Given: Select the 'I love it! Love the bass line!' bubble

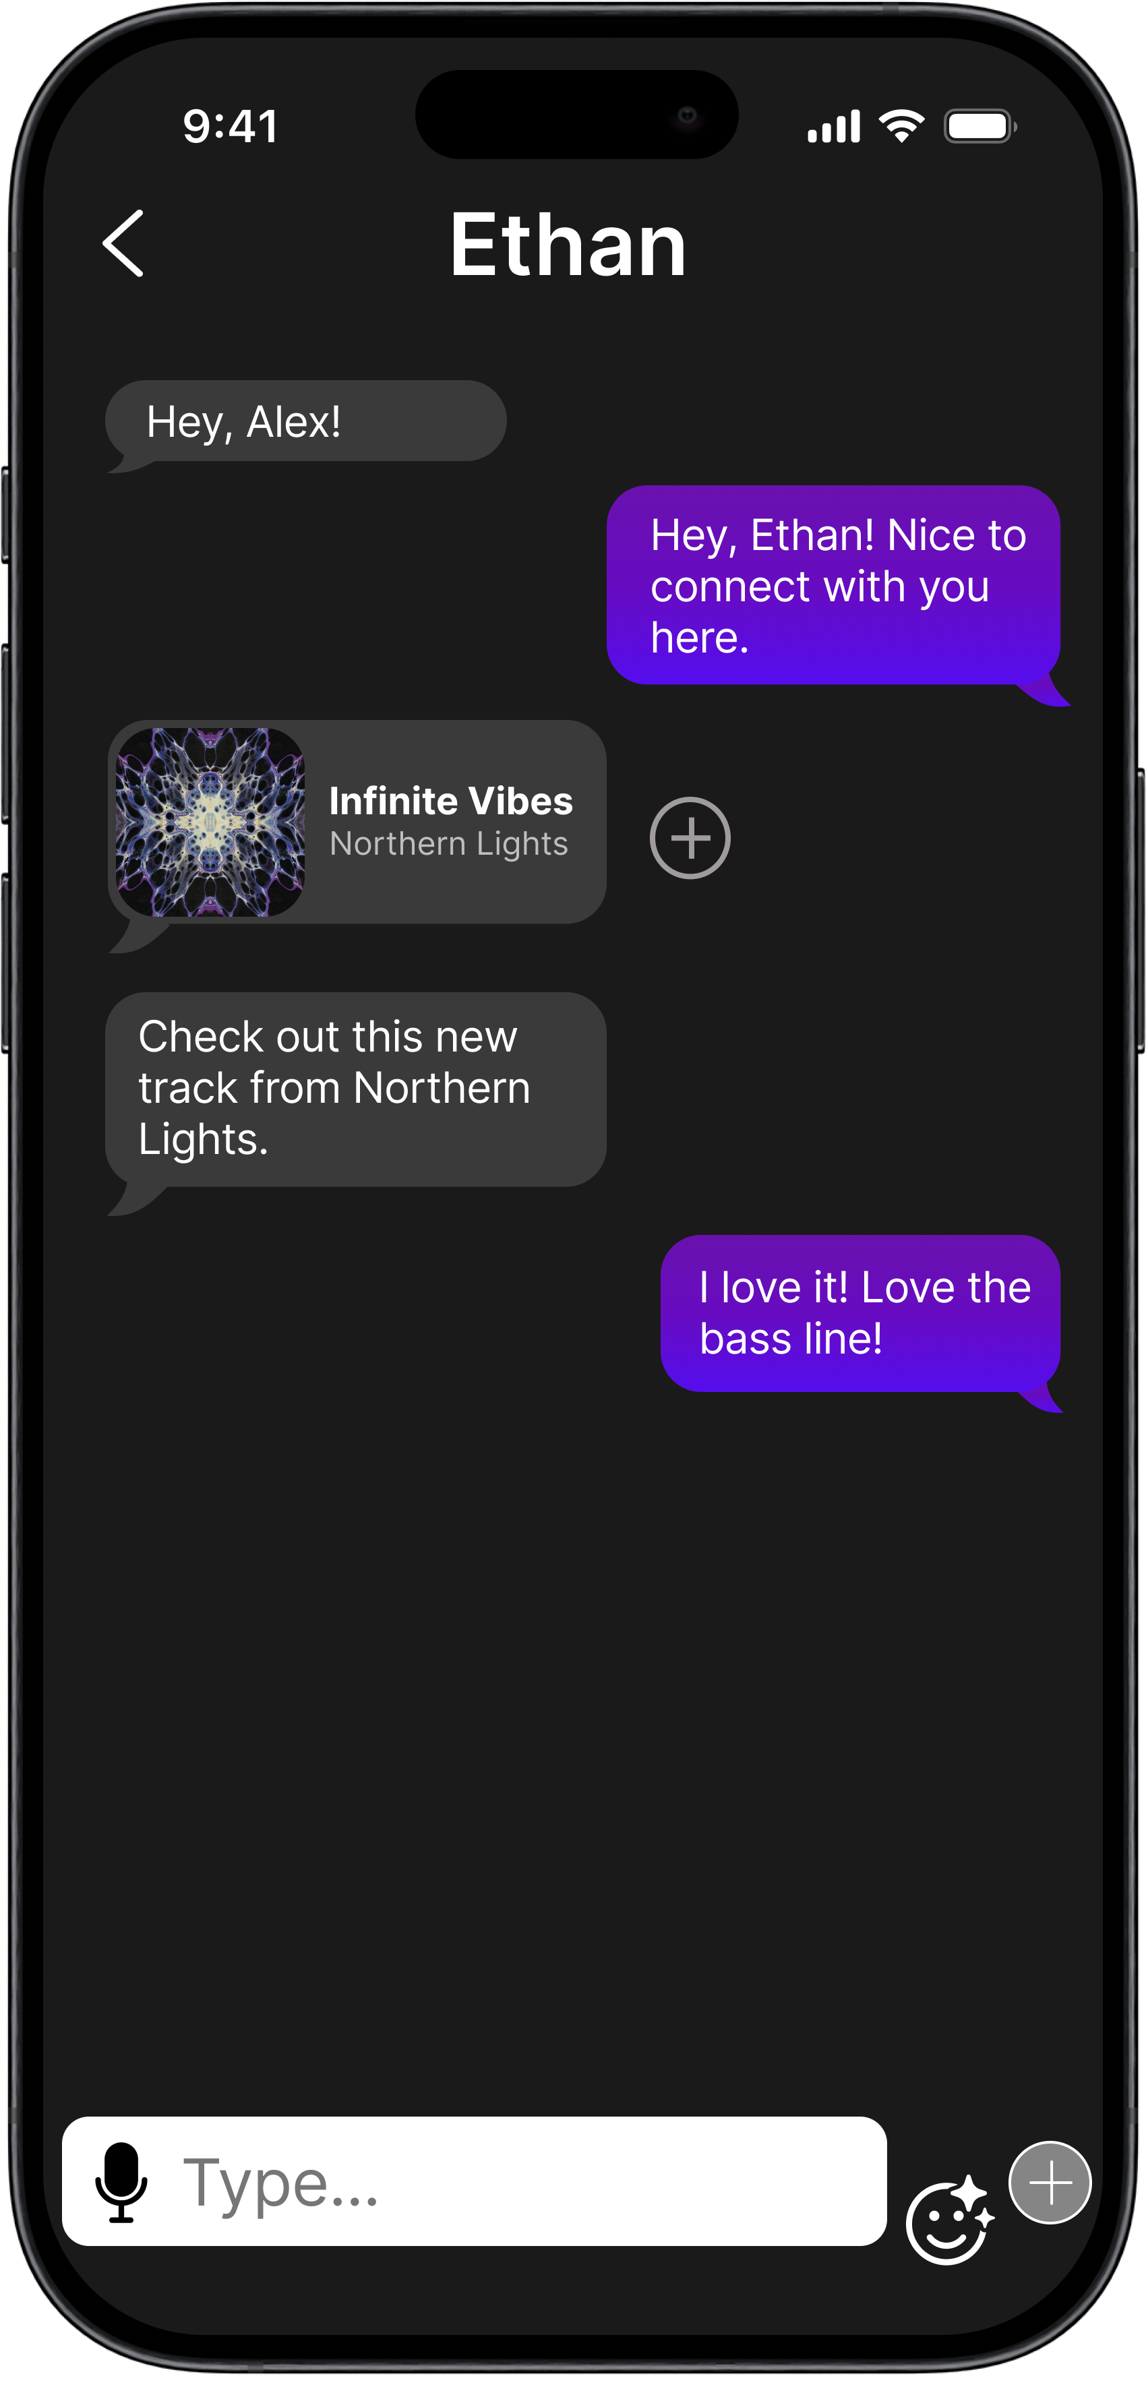Looking at the screenshot, I should (x=860, y=1313).
